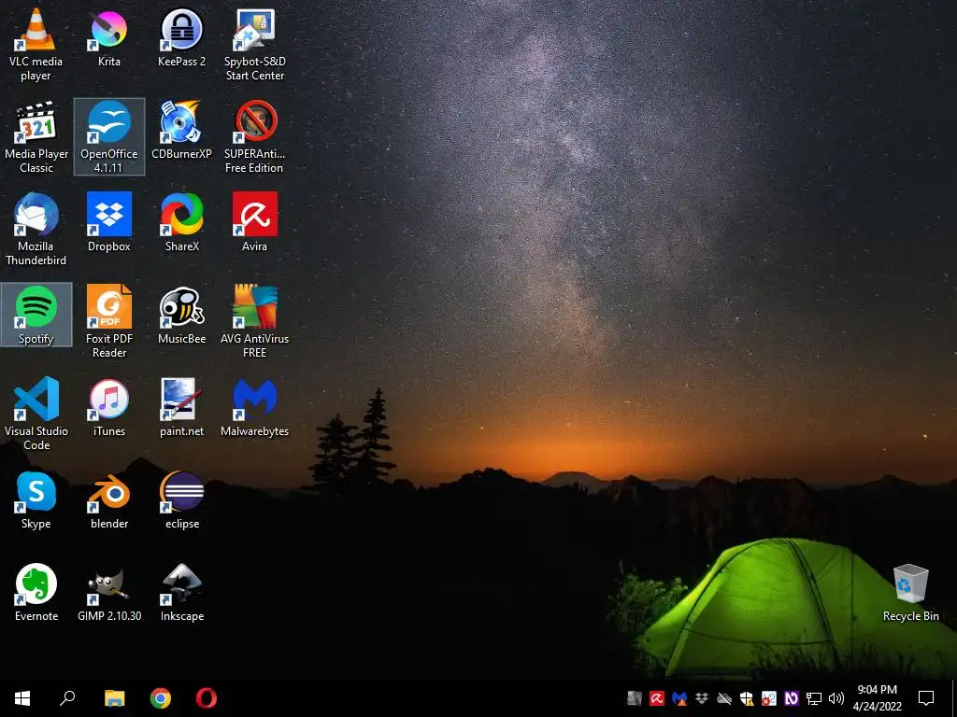Open the VLC media player desktop icon

tap(36, 45)
